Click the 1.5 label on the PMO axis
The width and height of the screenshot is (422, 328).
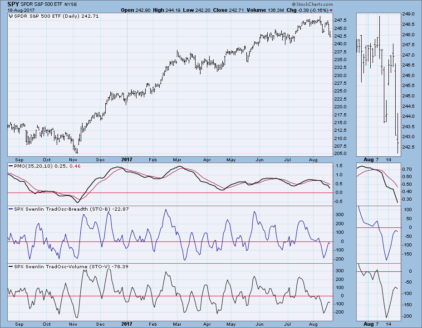click(339, 166)
